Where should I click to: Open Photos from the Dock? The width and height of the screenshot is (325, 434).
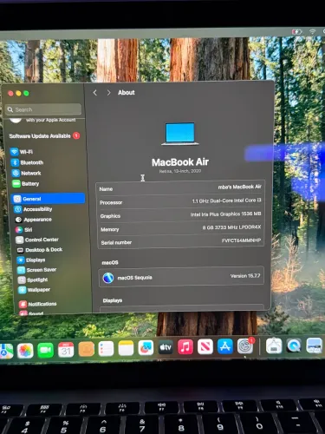25,351
